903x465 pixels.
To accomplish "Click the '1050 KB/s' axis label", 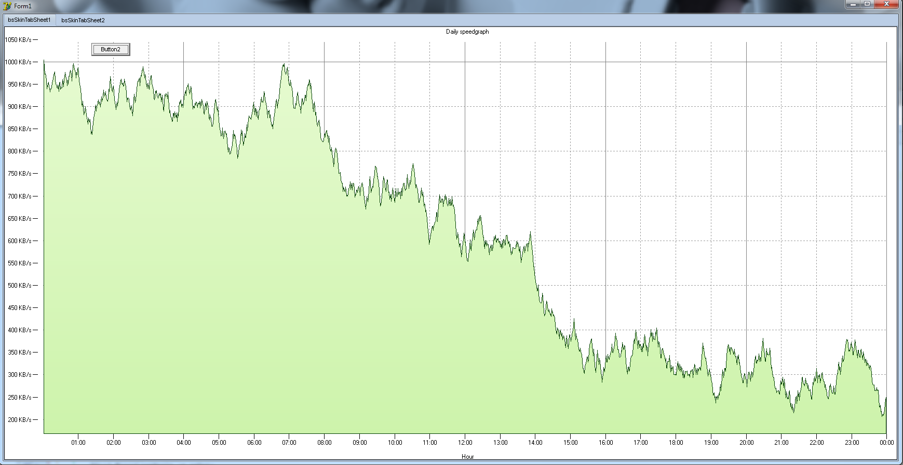I will (19, 40).
